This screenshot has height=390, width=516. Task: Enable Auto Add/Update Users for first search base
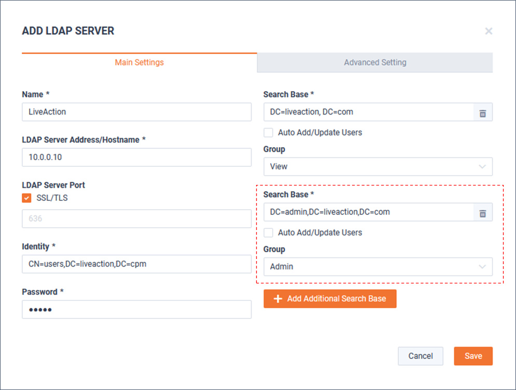pyautogui.click(x=269, y=133)
